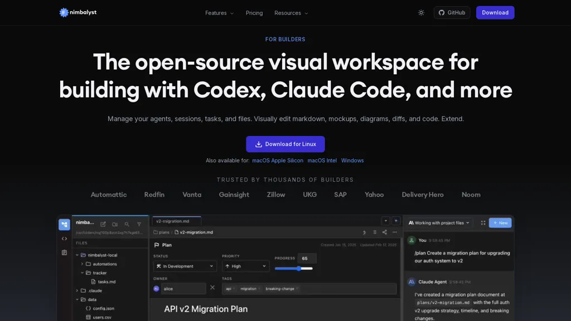Click the API v2 Migration Plan heading
The height and width of the screenshot is (321, 571).
tap(206, 309)
